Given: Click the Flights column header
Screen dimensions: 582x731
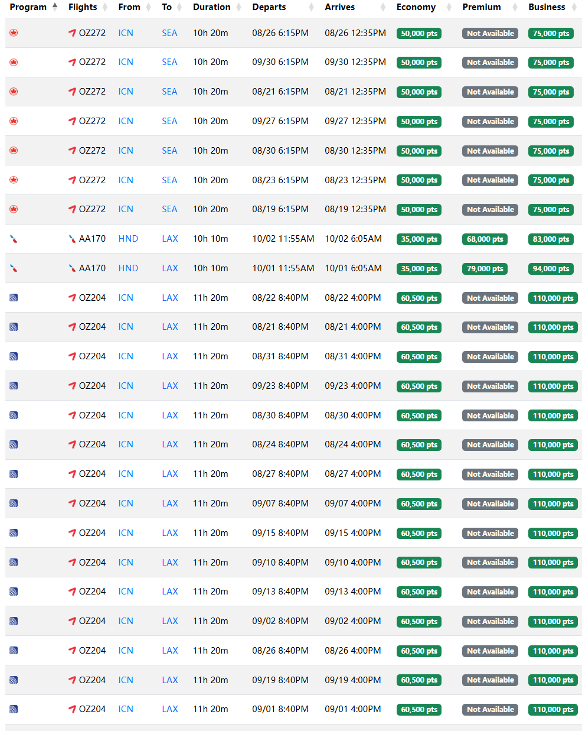Looking at the screenshot, I should pos(83,7).
